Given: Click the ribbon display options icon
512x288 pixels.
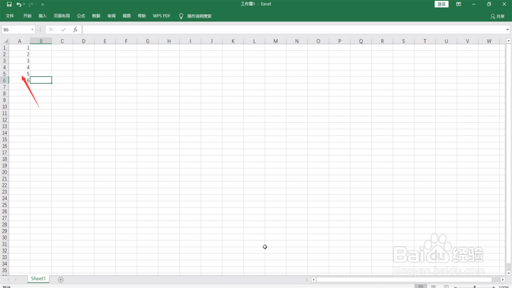Looking at the screenshot, I should 458,4.
